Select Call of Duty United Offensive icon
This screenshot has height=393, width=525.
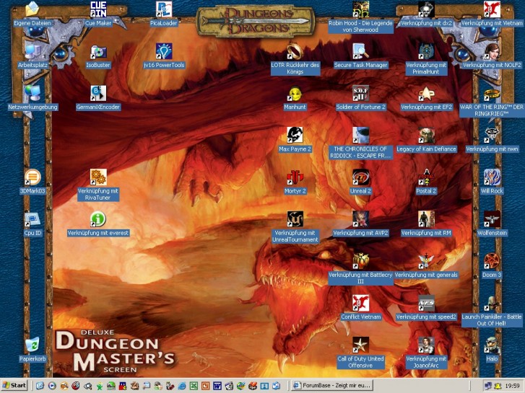pos(360,345)
